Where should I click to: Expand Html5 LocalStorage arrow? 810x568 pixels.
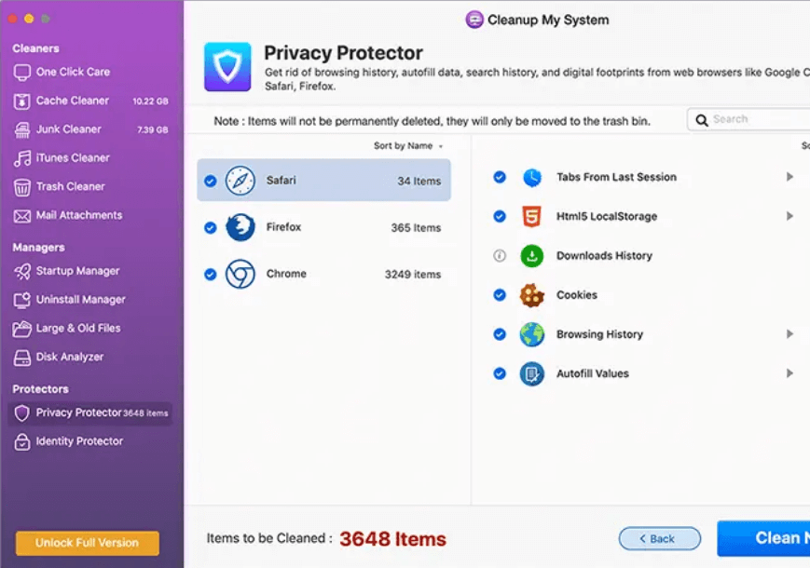pyautogui.click(x=789, y=216)
